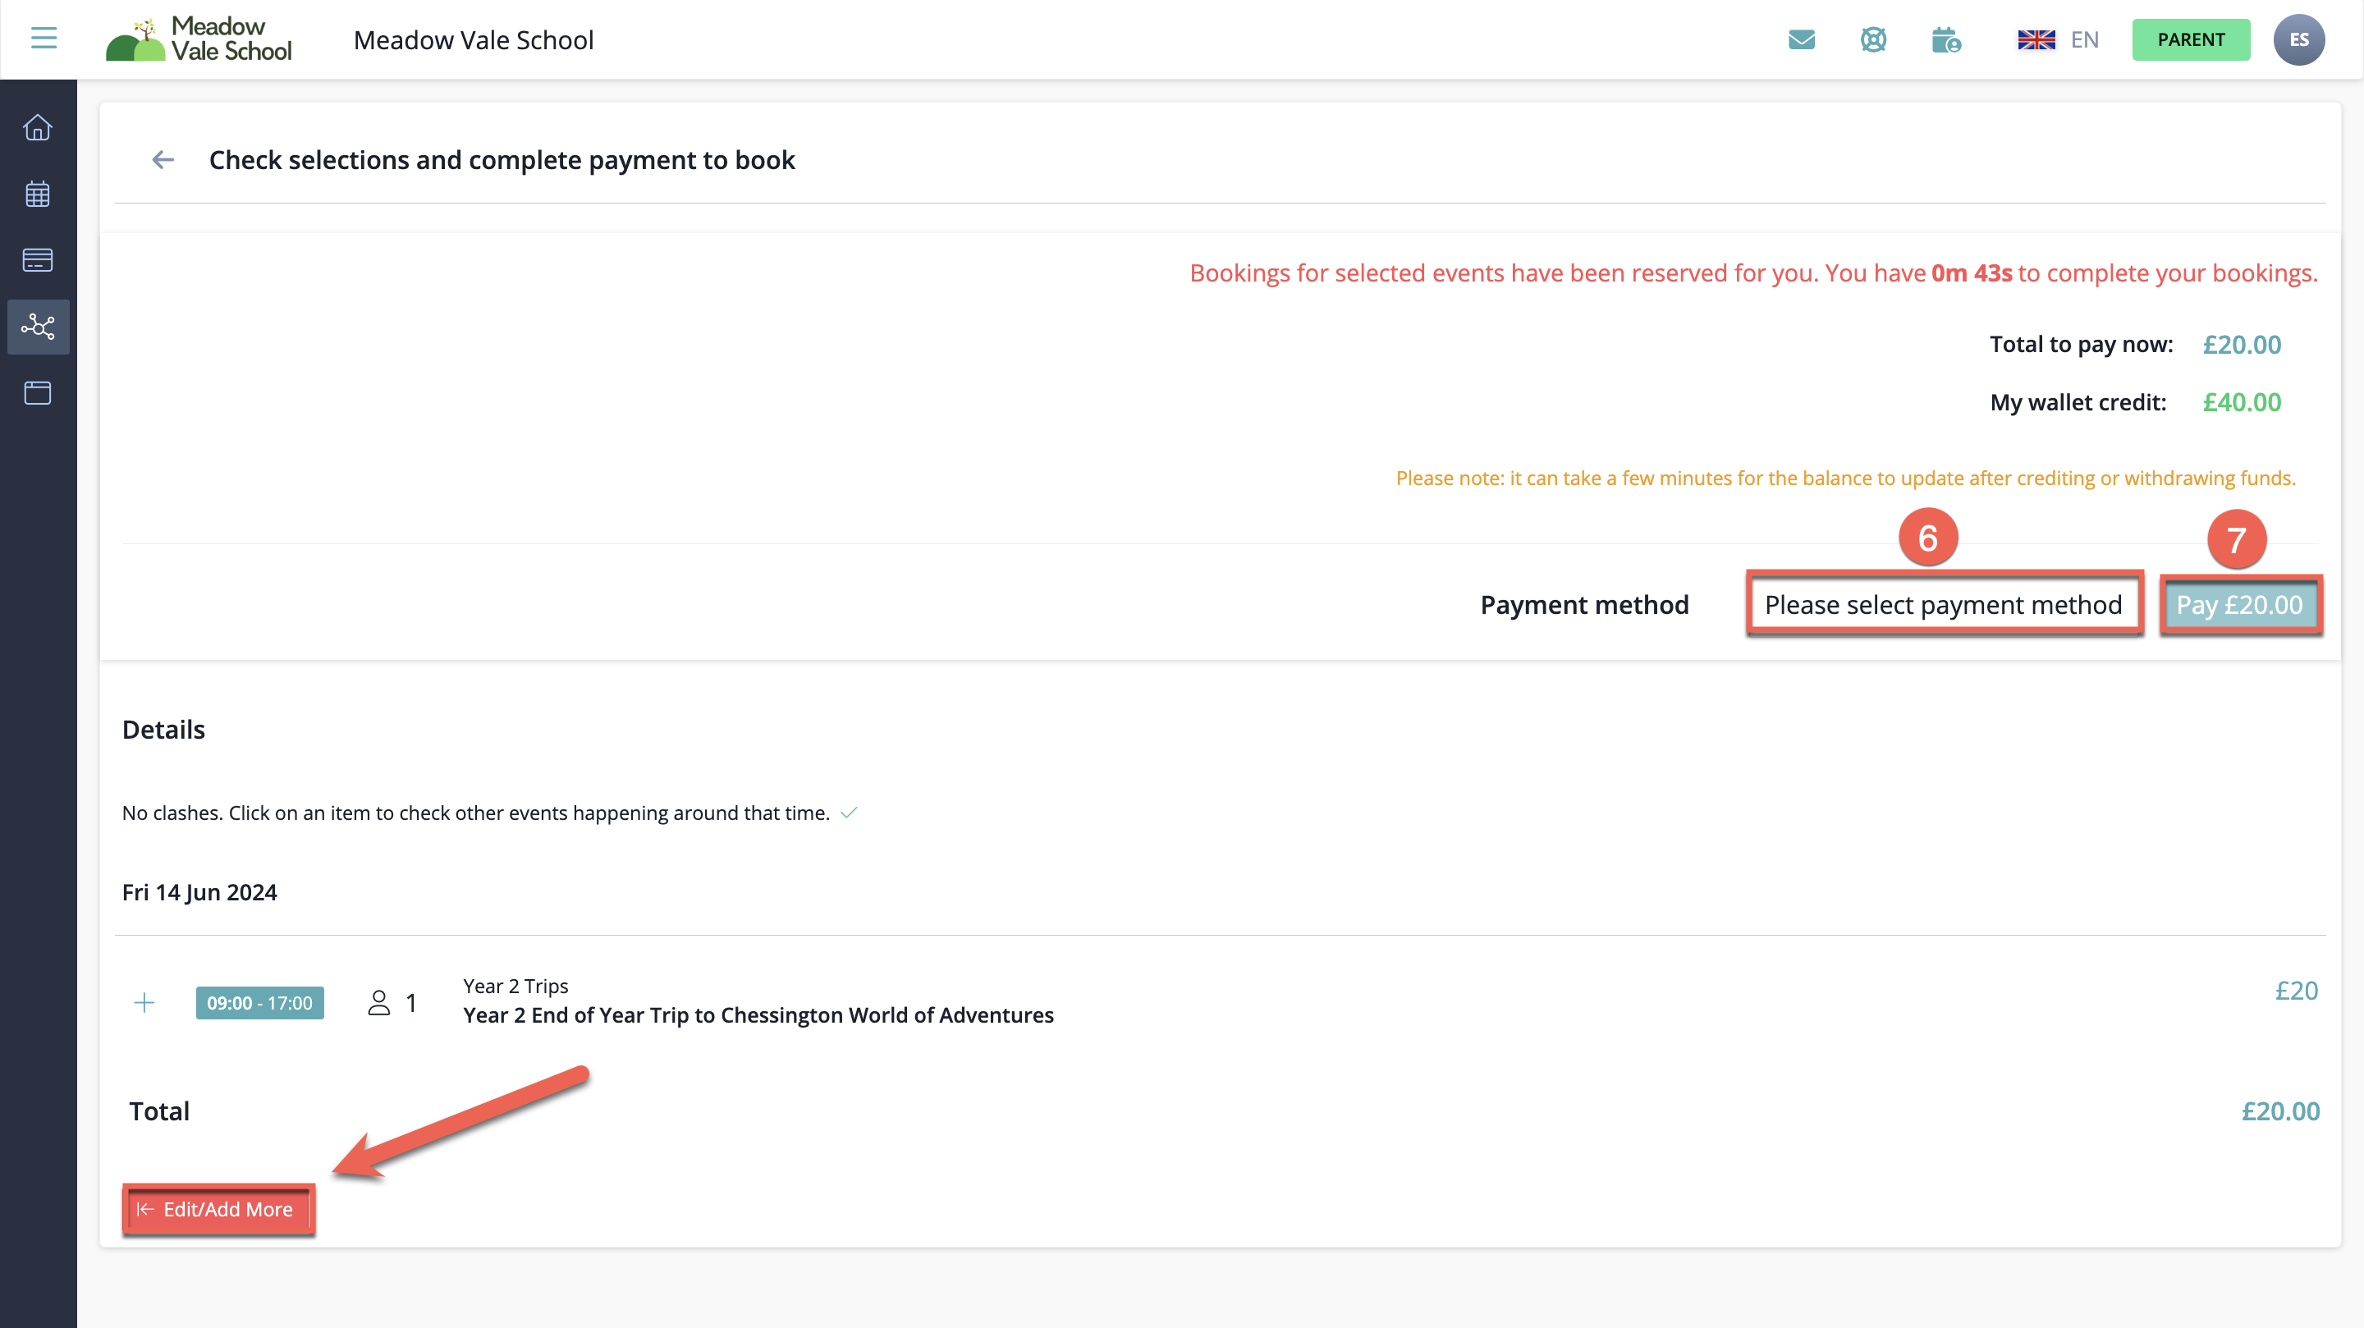The image size is (2364, 1328).
Task: Click the Edit/Add More button
Action: point(218,1210)
